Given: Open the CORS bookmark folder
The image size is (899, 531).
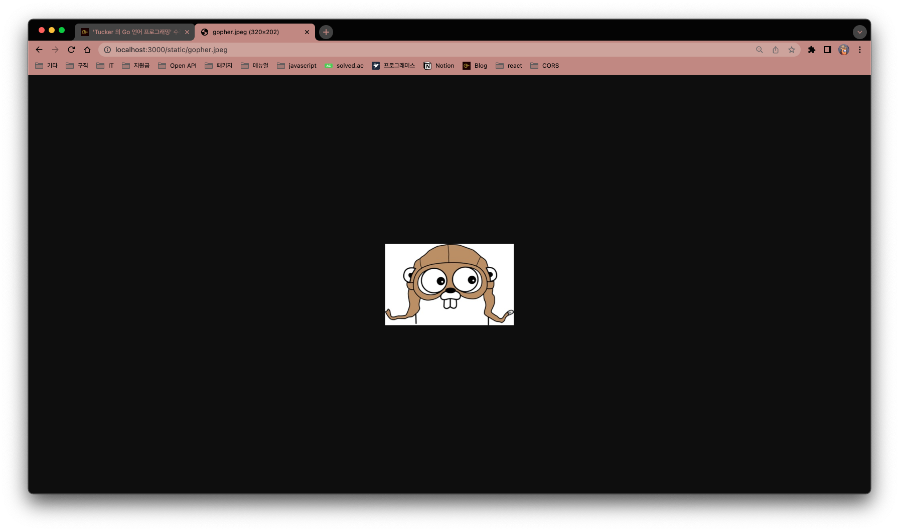Looking at the screenshot, I should pos(544,66).
